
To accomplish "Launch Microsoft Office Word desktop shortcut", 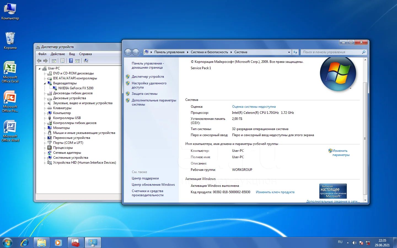I will click(10, 131).
